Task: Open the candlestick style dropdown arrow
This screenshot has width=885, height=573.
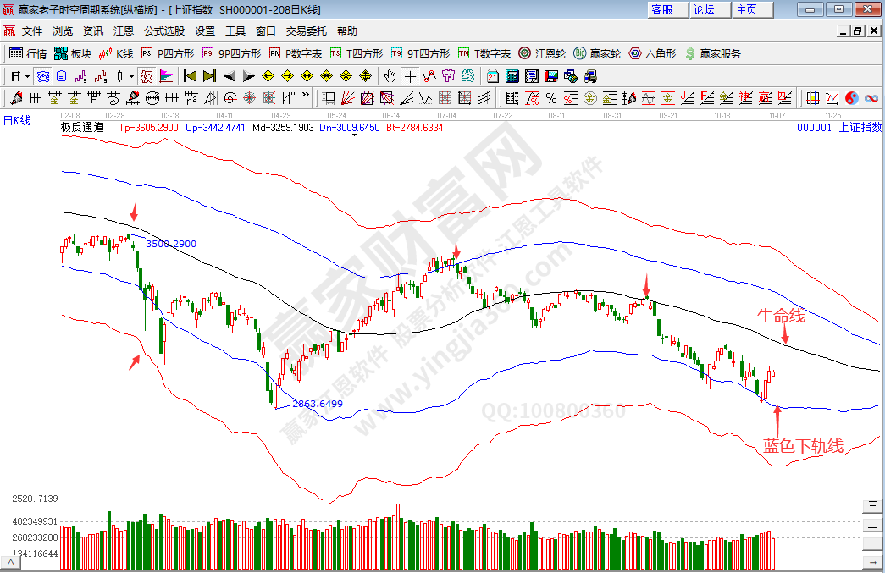Action: coord(131,75)
